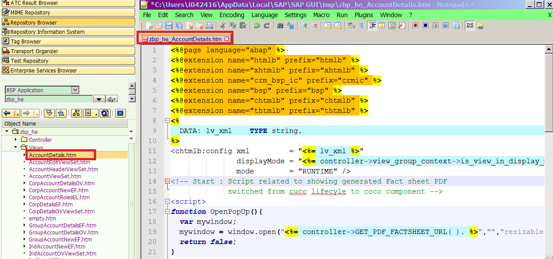Close the SAP object browser pane
This screenshot has width=553, height=259.
point(120,113)
